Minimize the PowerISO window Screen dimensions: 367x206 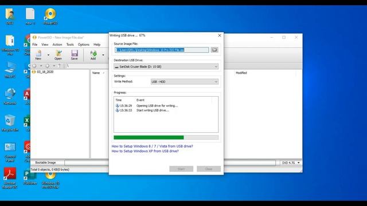(272, 37)
